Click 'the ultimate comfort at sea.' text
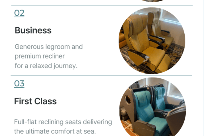 (x=55, y=131)
